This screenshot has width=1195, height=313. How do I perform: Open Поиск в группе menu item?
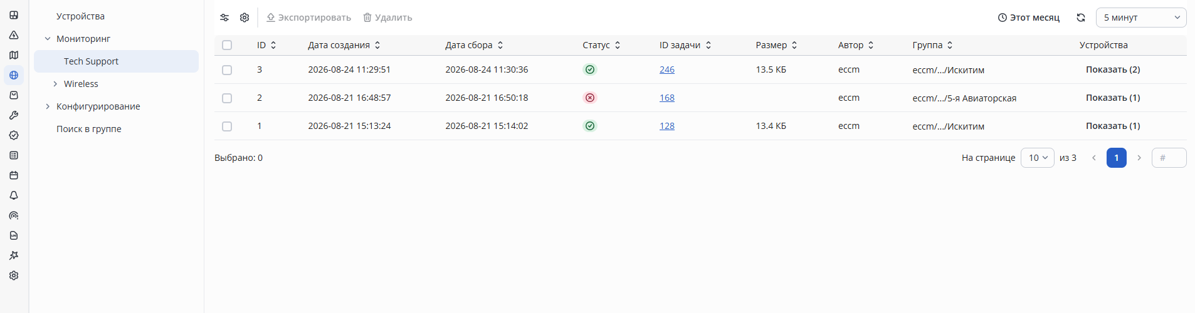pos(89,129)
